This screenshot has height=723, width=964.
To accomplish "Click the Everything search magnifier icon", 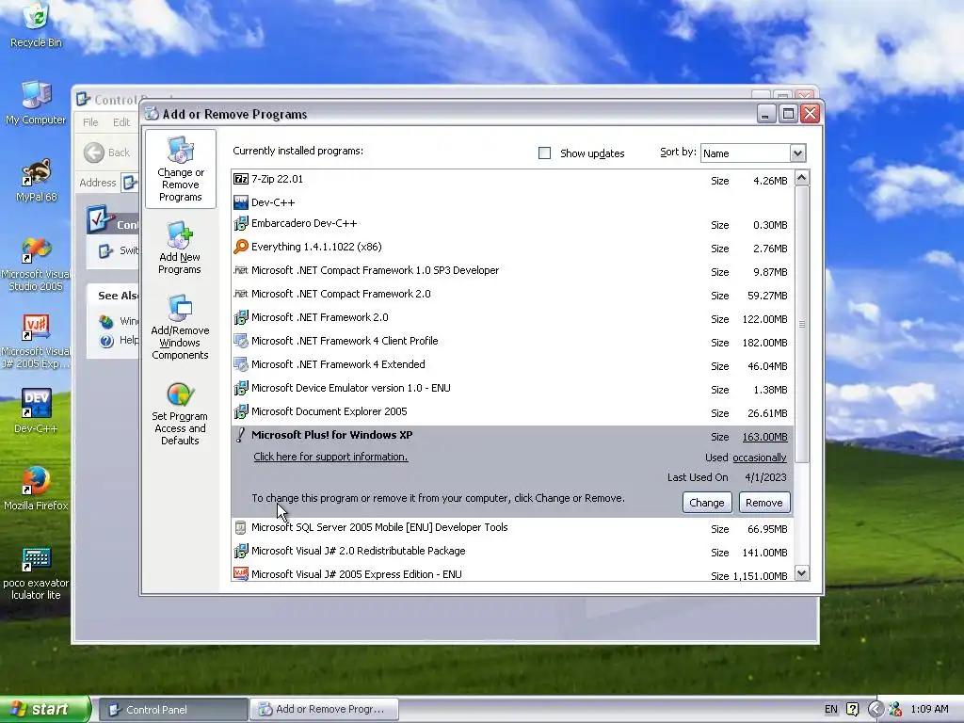I will (241, 248).
